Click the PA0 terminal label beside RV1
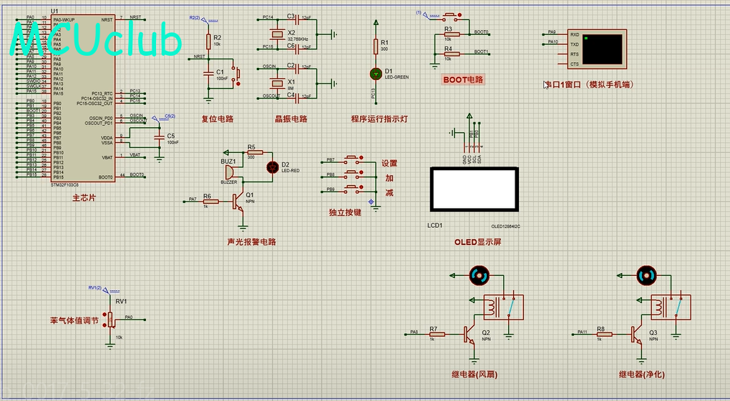The height and width of the screenshot is (401, 730). coord(129,317)
